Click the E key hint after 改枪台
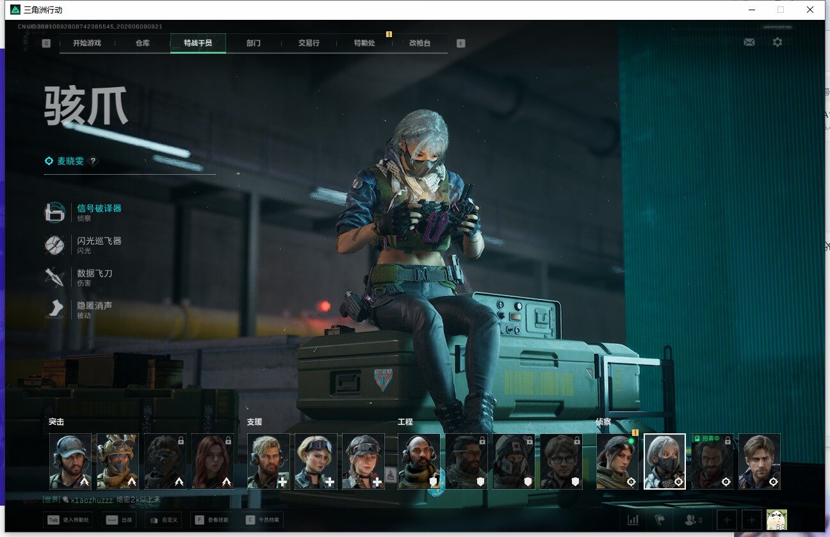This screenshot has height=537, width=830. 460,44
